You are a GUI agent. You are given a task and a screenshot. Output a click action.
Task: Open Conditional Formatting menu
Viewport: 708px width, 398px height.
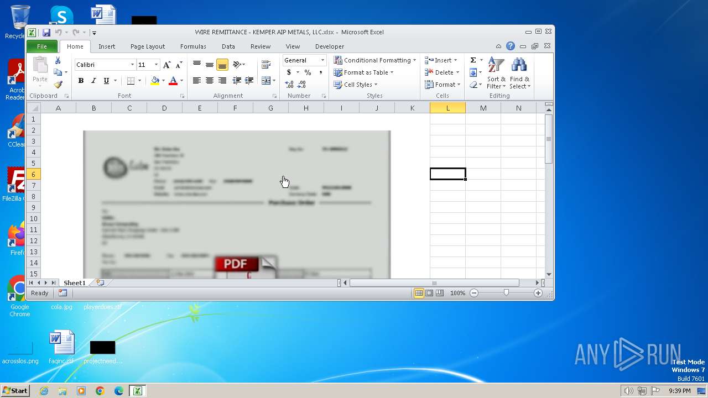point(374,60)
